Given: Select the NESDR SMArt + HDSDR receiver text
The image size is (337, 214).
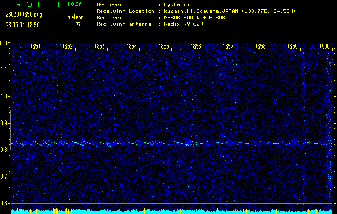Looking at the screenshot, I should [x=198, y=17].
